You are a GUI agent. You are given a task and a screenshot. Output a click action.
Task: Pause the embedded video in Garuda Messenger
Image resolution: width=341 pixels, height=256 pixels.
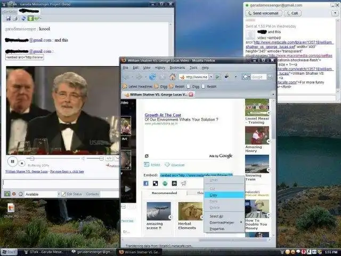tap(12, 161)
